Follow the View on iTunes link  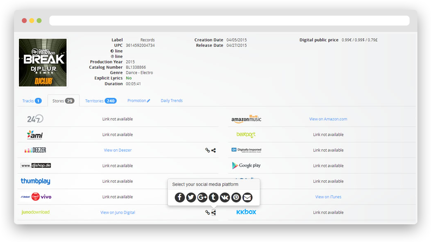tap(328, 197)
